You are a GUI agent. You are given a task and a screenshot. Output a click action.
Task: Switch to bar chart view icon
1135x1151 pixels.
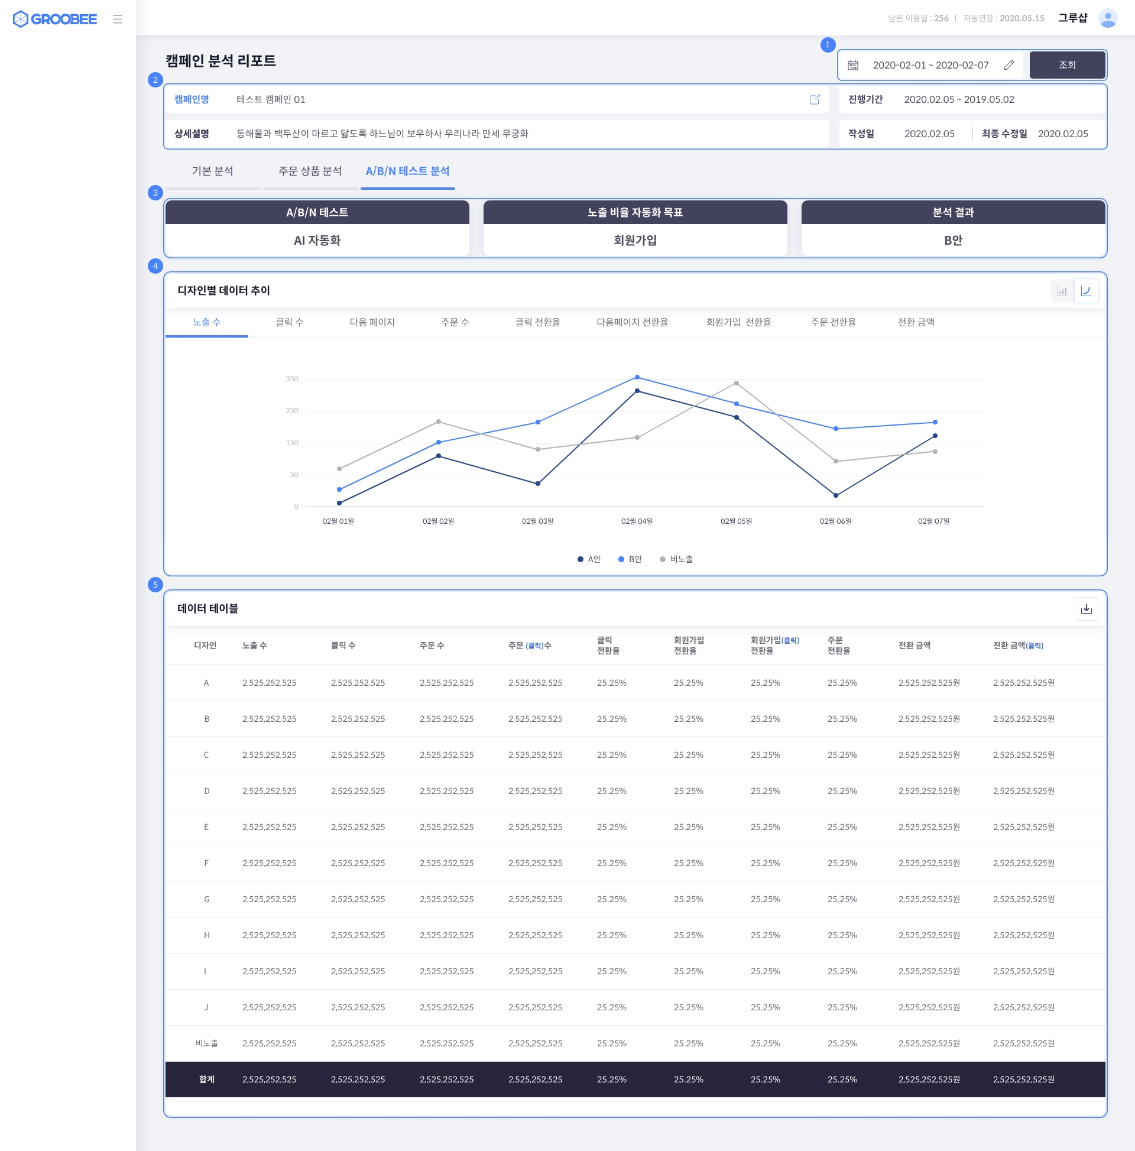pos(1062,291)
